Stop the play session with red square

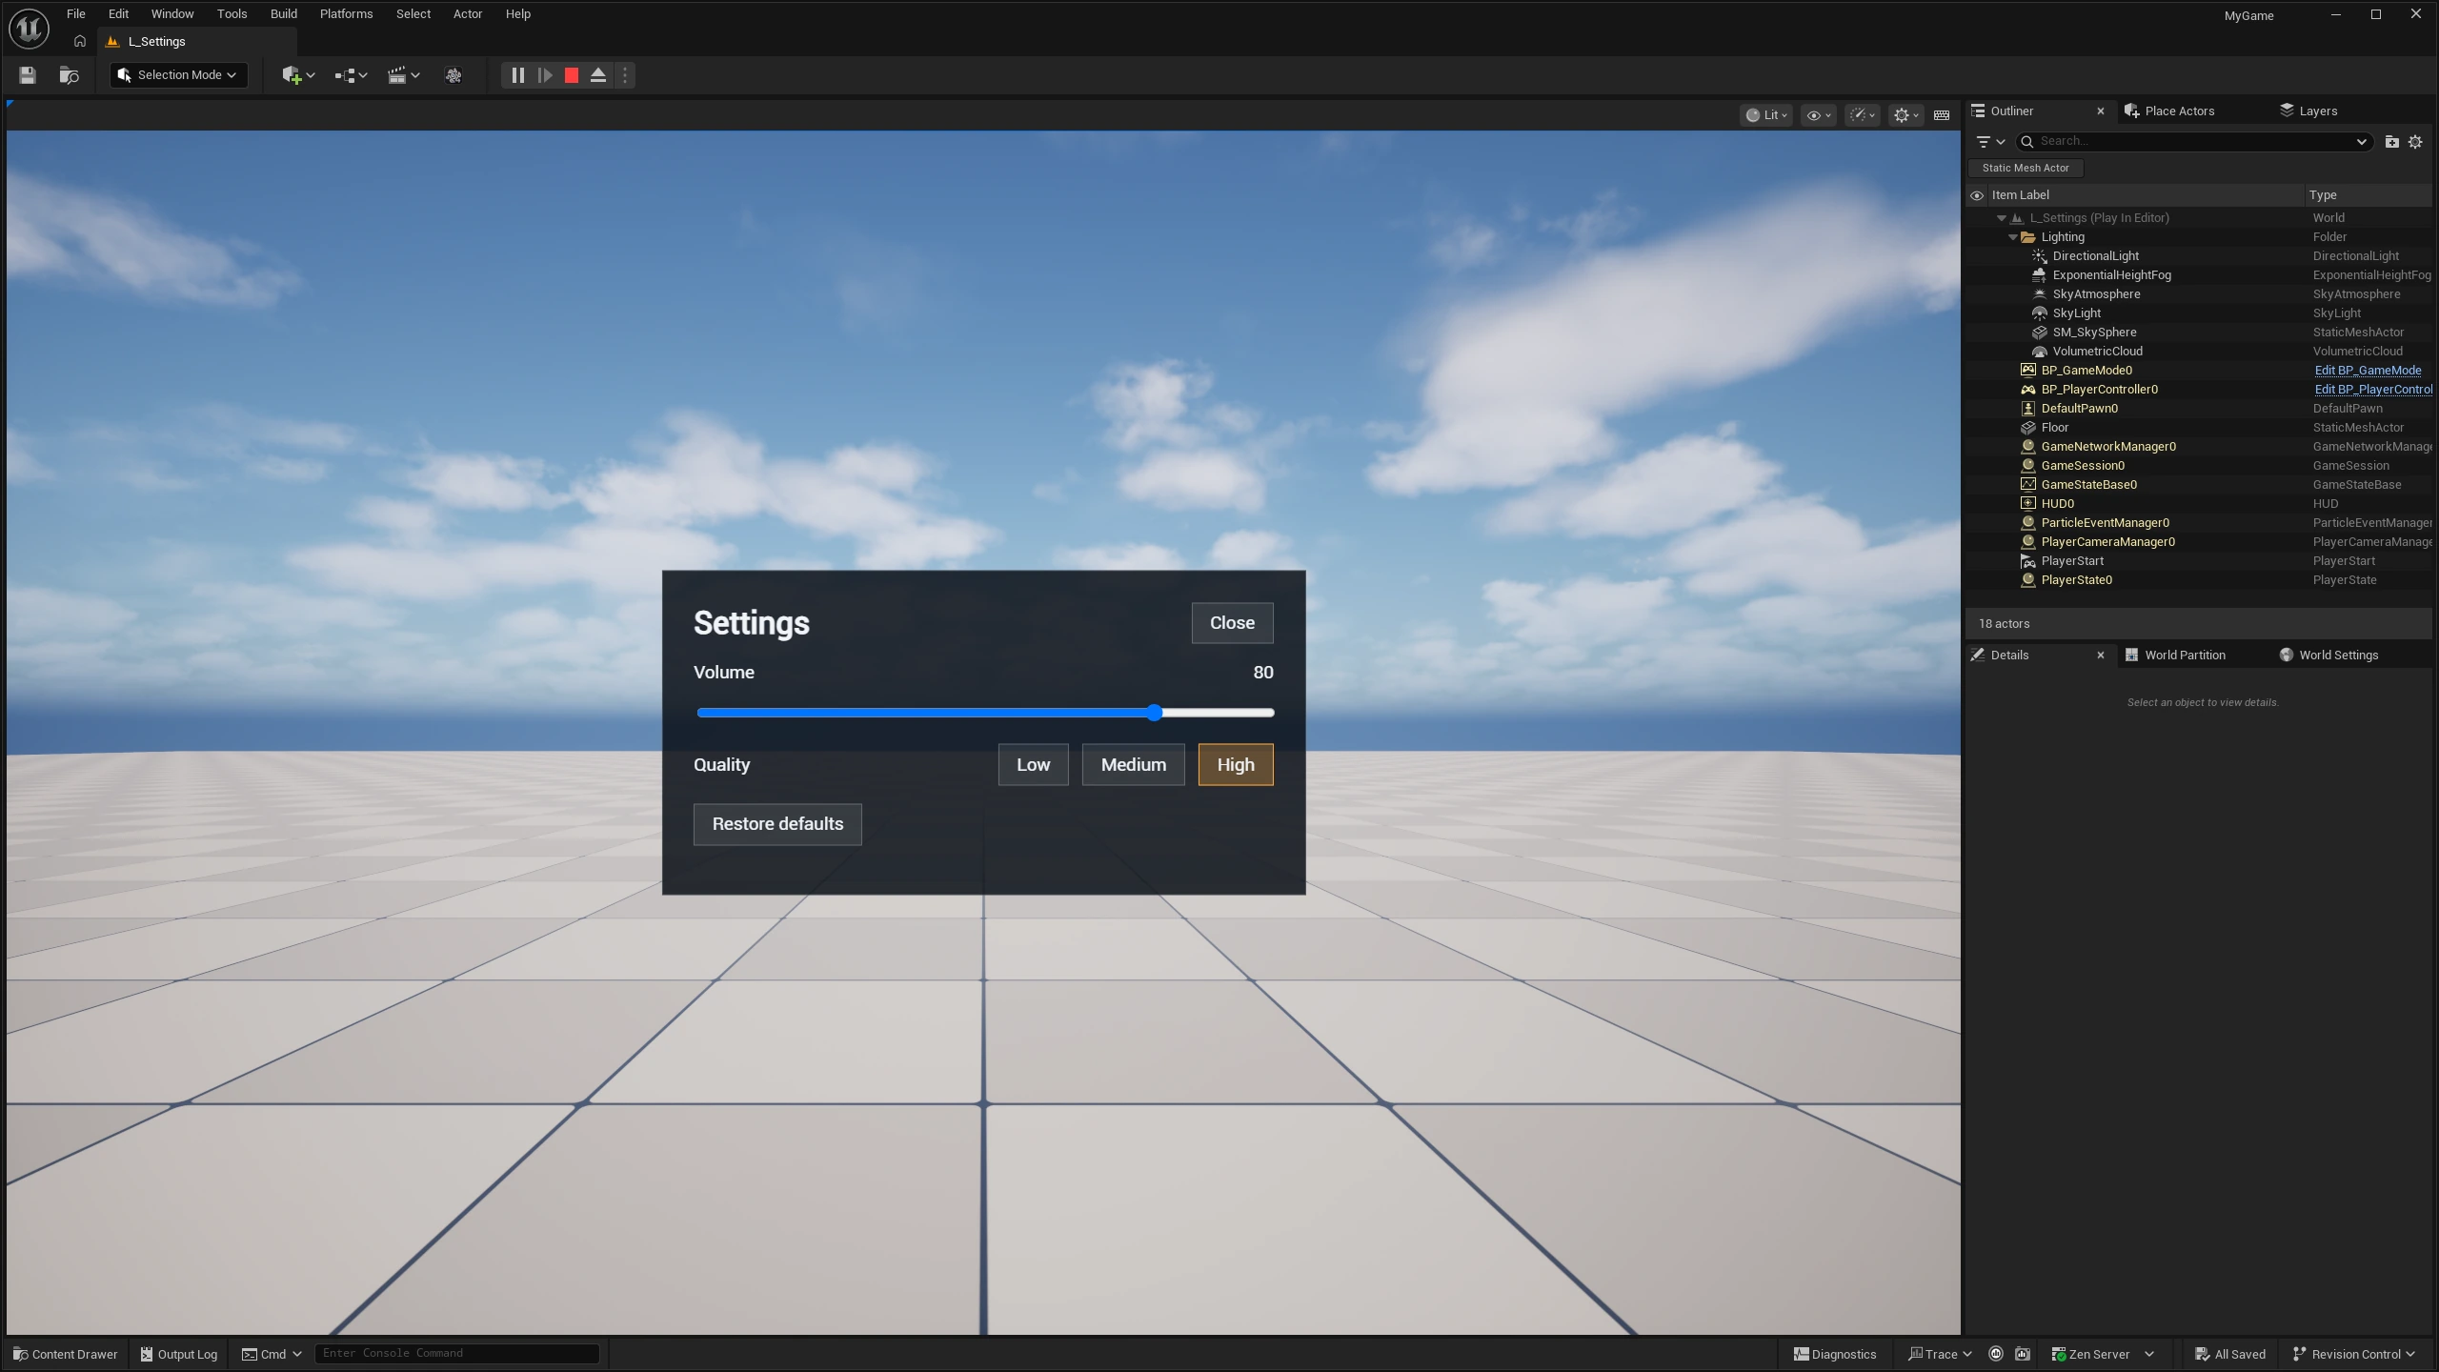(x=572, y=75)
